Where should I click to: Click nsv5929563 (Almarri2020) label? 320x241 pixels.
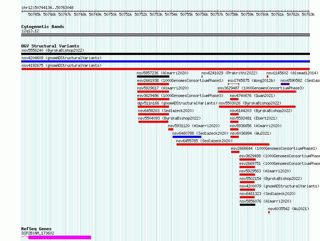[265, 171]
